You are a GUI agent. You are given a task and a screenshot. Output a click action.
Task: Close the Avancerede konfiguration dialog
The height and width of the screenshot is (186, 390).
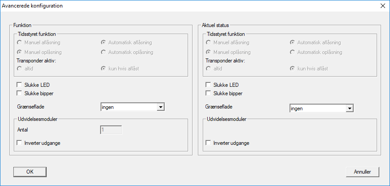[382, 6]
